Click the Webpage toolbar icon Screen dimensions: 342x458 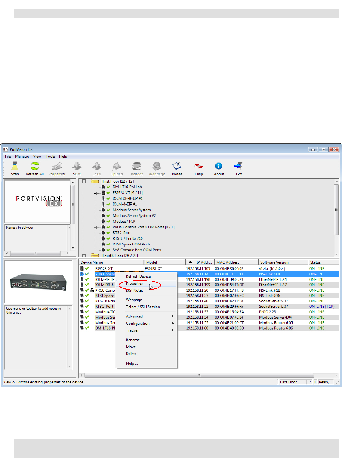[157, 168]
